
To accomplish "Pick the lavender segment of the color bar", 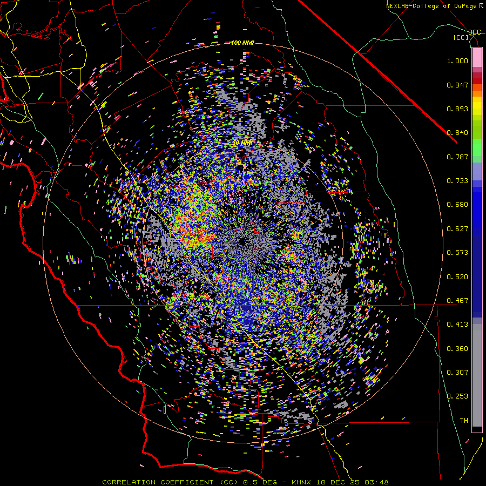I will click(477, 171).
